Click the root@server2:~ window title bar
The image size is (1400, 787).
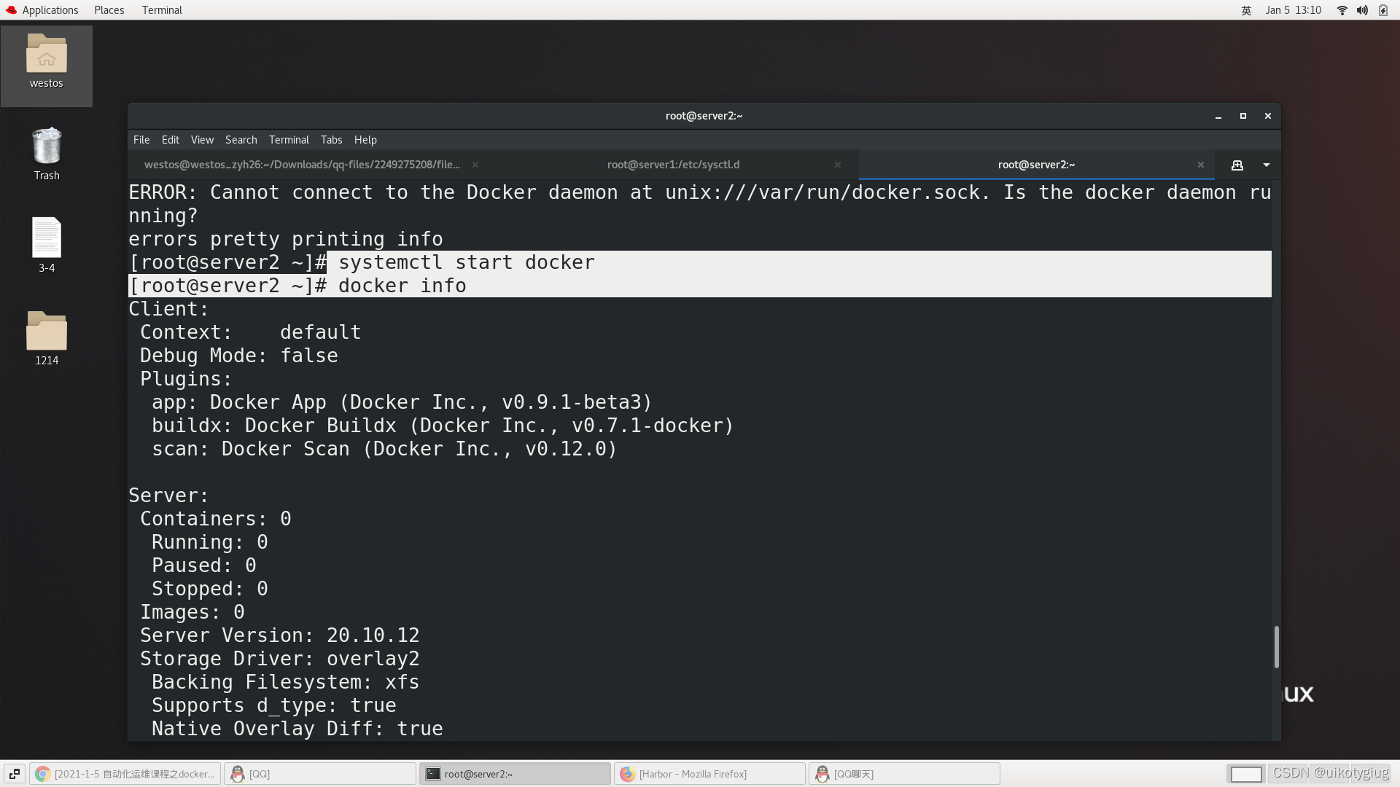point(704,116)
